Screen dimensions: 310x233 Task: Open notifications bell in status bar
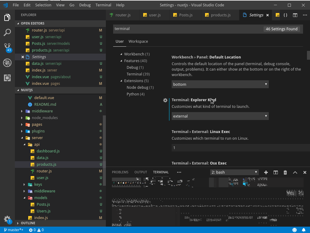(303, 230)
